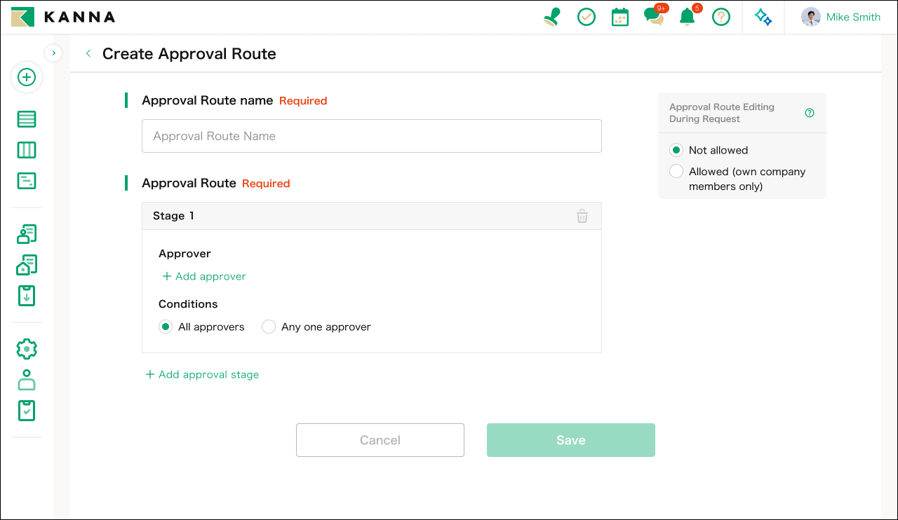Select the All approvers condition
Viewport: 898px width, 520px height.
[202, 327]
